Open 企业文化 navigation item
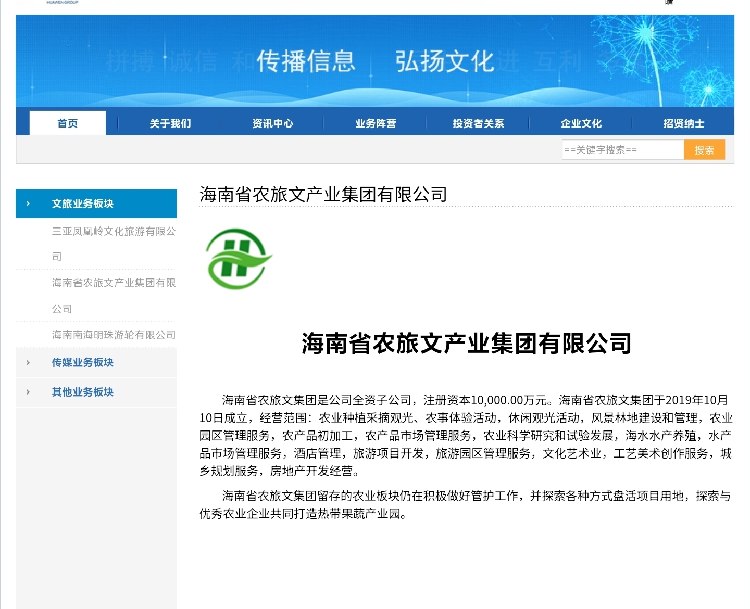This screenshot has width=750, height=609. coord(581,123)
